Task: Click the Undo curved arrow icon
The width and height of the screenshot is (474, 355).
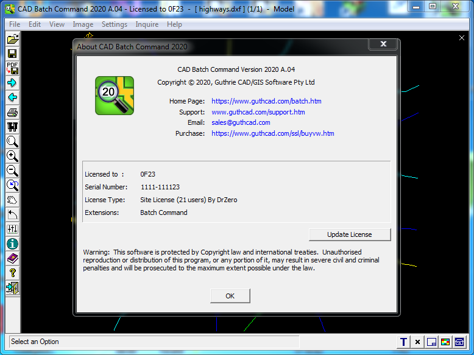Action: 13,214
